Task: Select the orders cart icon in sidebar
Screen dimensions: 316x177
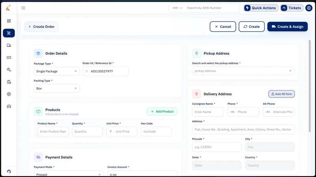Action: point(9,33)
